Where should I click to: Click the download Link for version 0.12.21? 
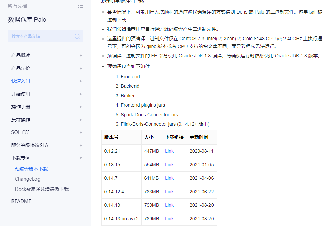(169, 151)
